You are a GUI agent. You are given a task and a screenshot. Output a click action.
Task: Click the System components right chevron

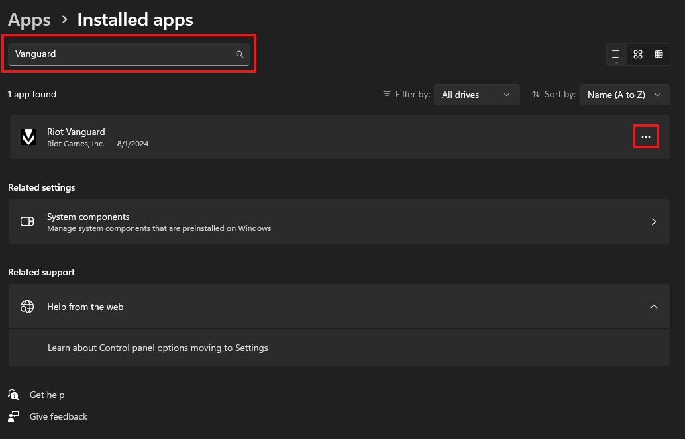pos(653,222)
